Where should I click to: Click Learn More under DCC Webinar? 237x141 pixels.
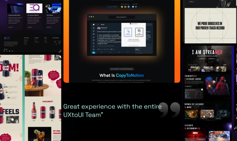click(49, 27)
